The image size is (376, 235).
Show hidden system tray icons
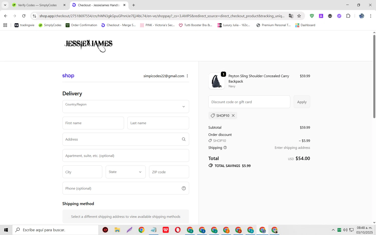[333, 230]
